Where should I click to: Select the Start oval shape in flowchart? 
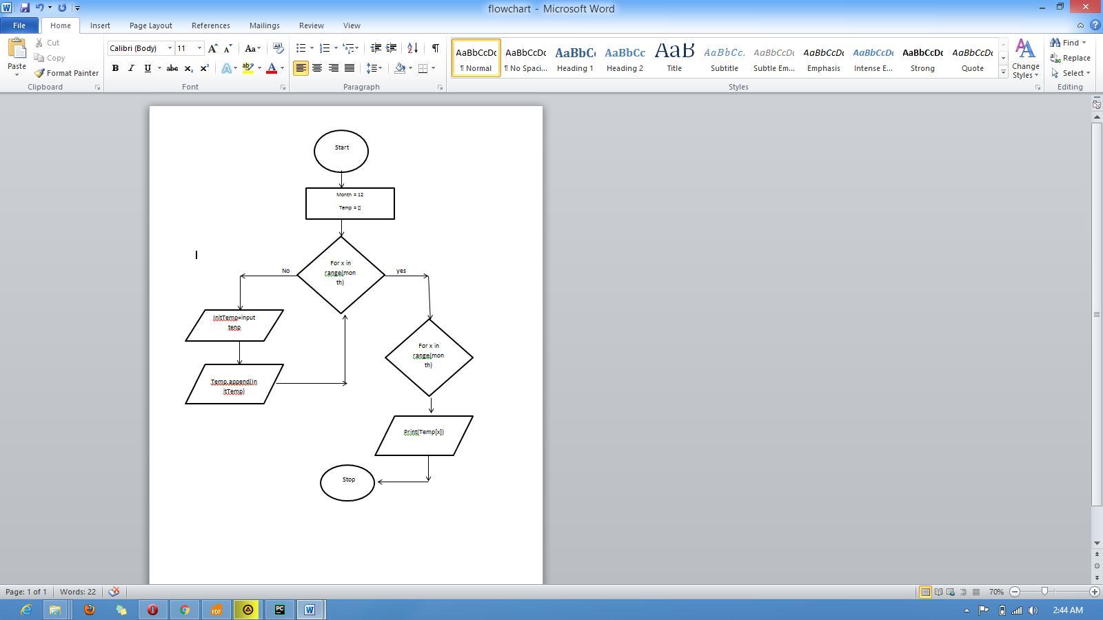[x=341, y=151]
